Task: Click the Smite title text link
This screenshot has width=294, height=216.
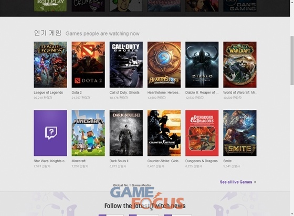Action: [x=227, y=161]
